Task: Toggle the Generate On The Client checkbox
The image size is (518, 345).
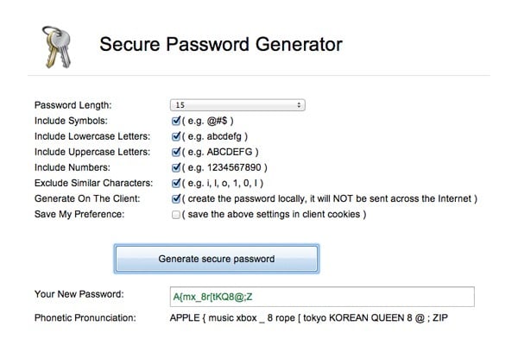Action: tap(176, 198)
